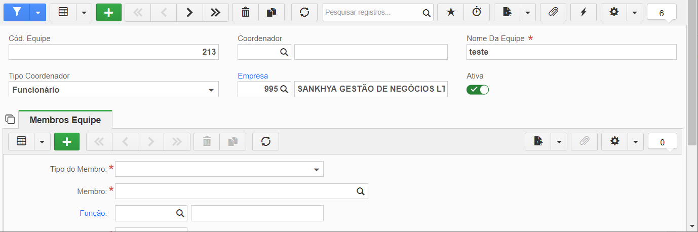Add a team member with the lower green plus
Image resolution: width=698 pixels, height=232 pixels.
point(67,141)
